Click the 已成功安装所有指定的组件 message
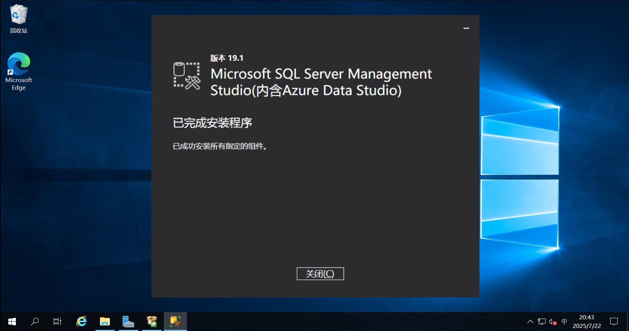Screen dimensions: 629x331 tap(220, 146)
